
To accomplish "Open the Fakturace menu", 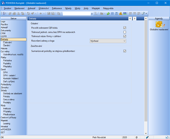I will click(57, 8).
